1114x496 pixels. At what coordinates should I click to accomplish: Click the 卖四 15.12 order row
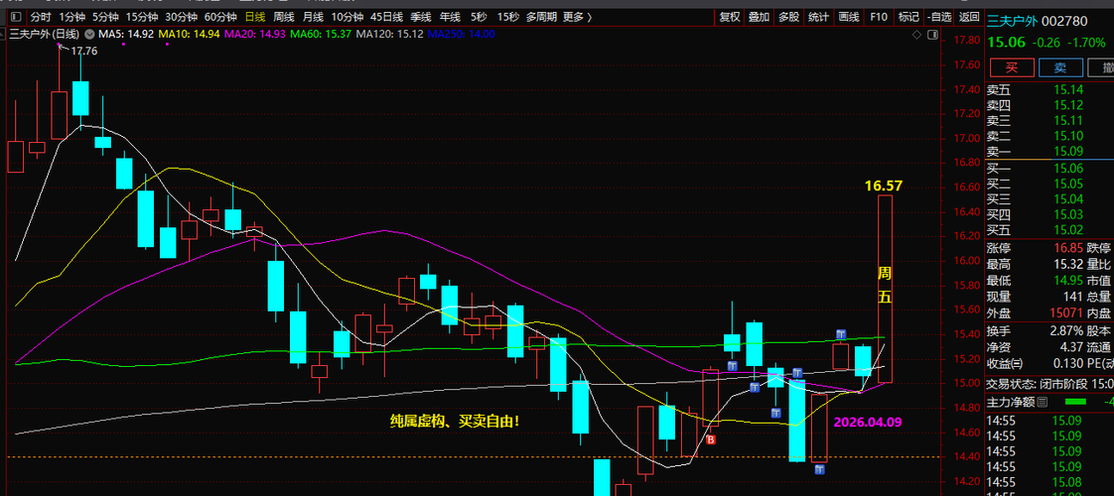[1050, 105]
